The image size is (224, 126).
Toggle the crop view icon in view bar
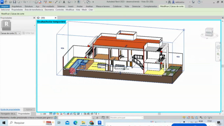coord(68,114)
